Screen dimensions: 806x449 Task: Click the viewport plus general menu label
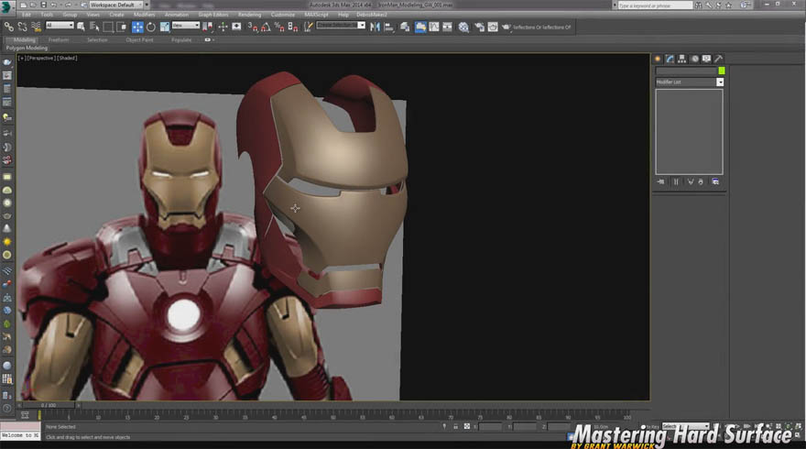[21, 58]
